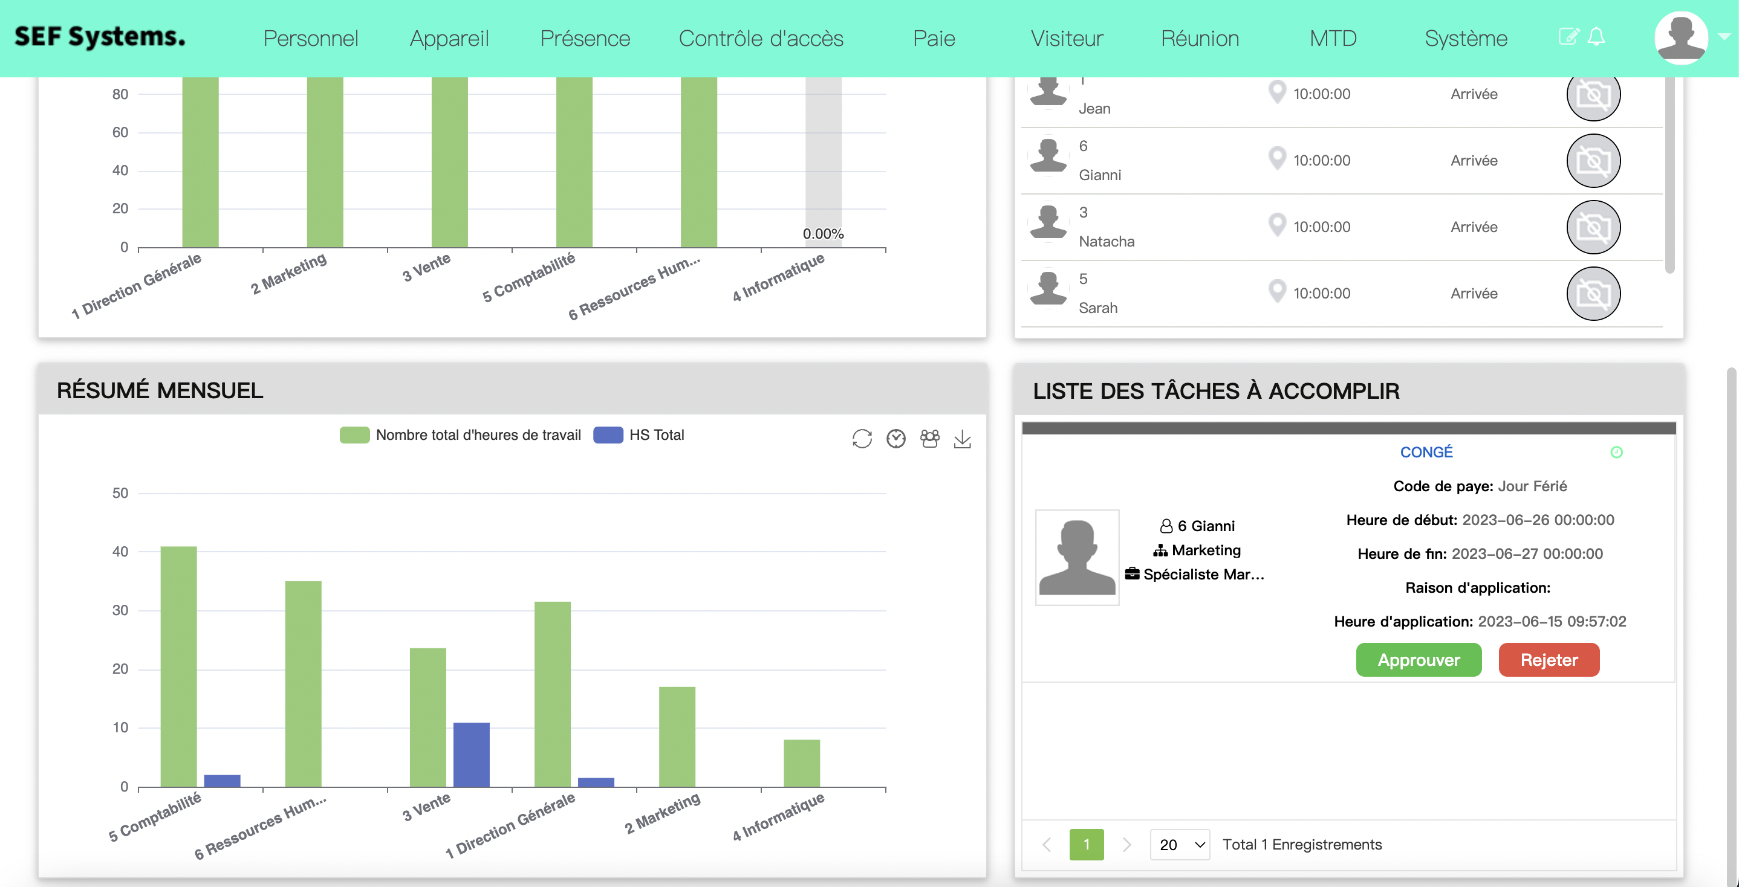
Task: Download the Résumé Mensuel chart data
Action: pyautogui.click(x=963, y=439)
